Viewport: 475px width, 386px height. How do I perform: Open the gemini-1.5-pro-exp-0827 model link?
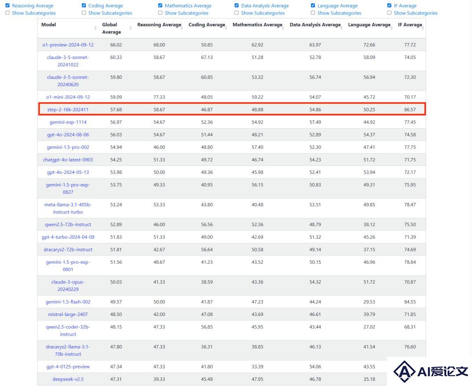[x=68, y=188]
